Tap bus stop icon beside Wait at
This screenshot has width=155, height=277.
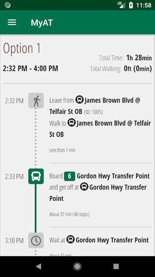(71, 239)
